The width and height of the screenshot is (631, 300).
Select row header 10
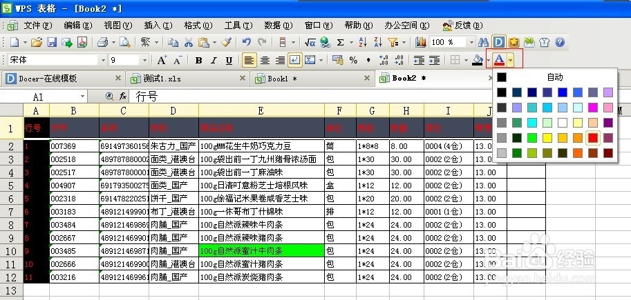[x=11, y=251]
